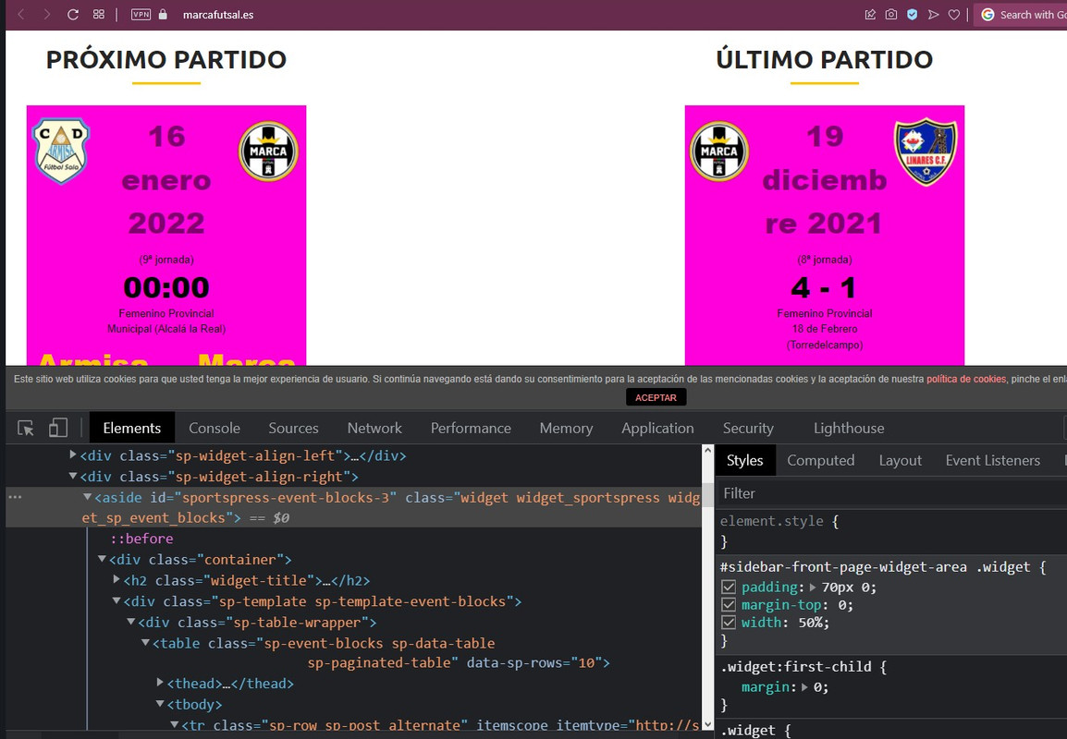
Task: Bookmark the page with the heart icon
Action: (x=954, y=14)
